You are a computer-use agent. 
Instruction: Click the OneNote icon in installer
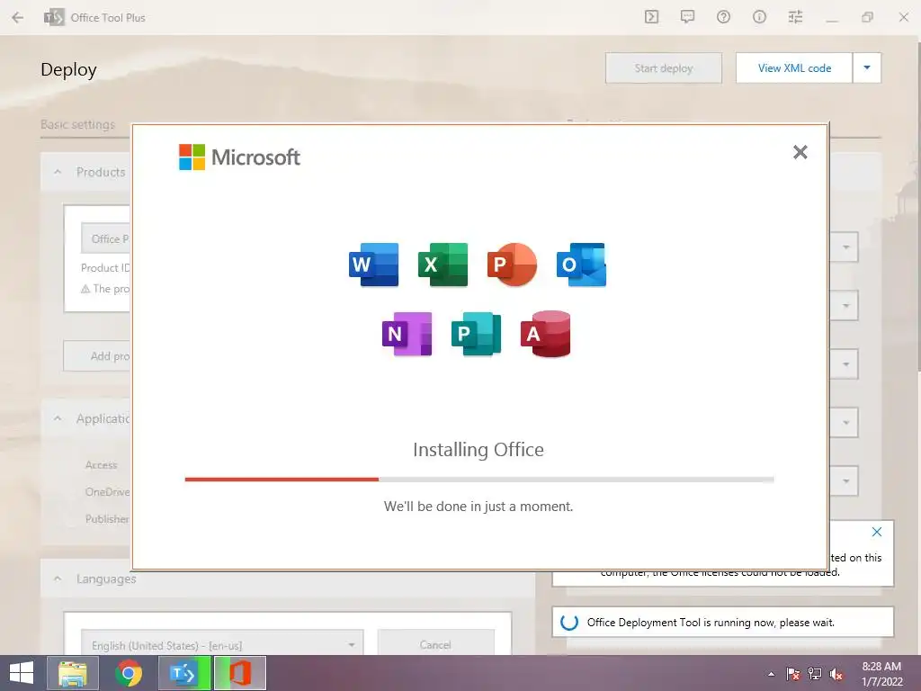[x=407, y=334]
